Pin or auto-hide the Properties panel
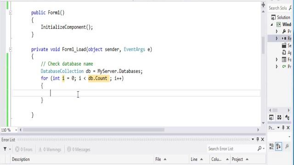Image resolution: width=294 pixels, height=165 pixels. pyautogui.click(x=283, y=128)
